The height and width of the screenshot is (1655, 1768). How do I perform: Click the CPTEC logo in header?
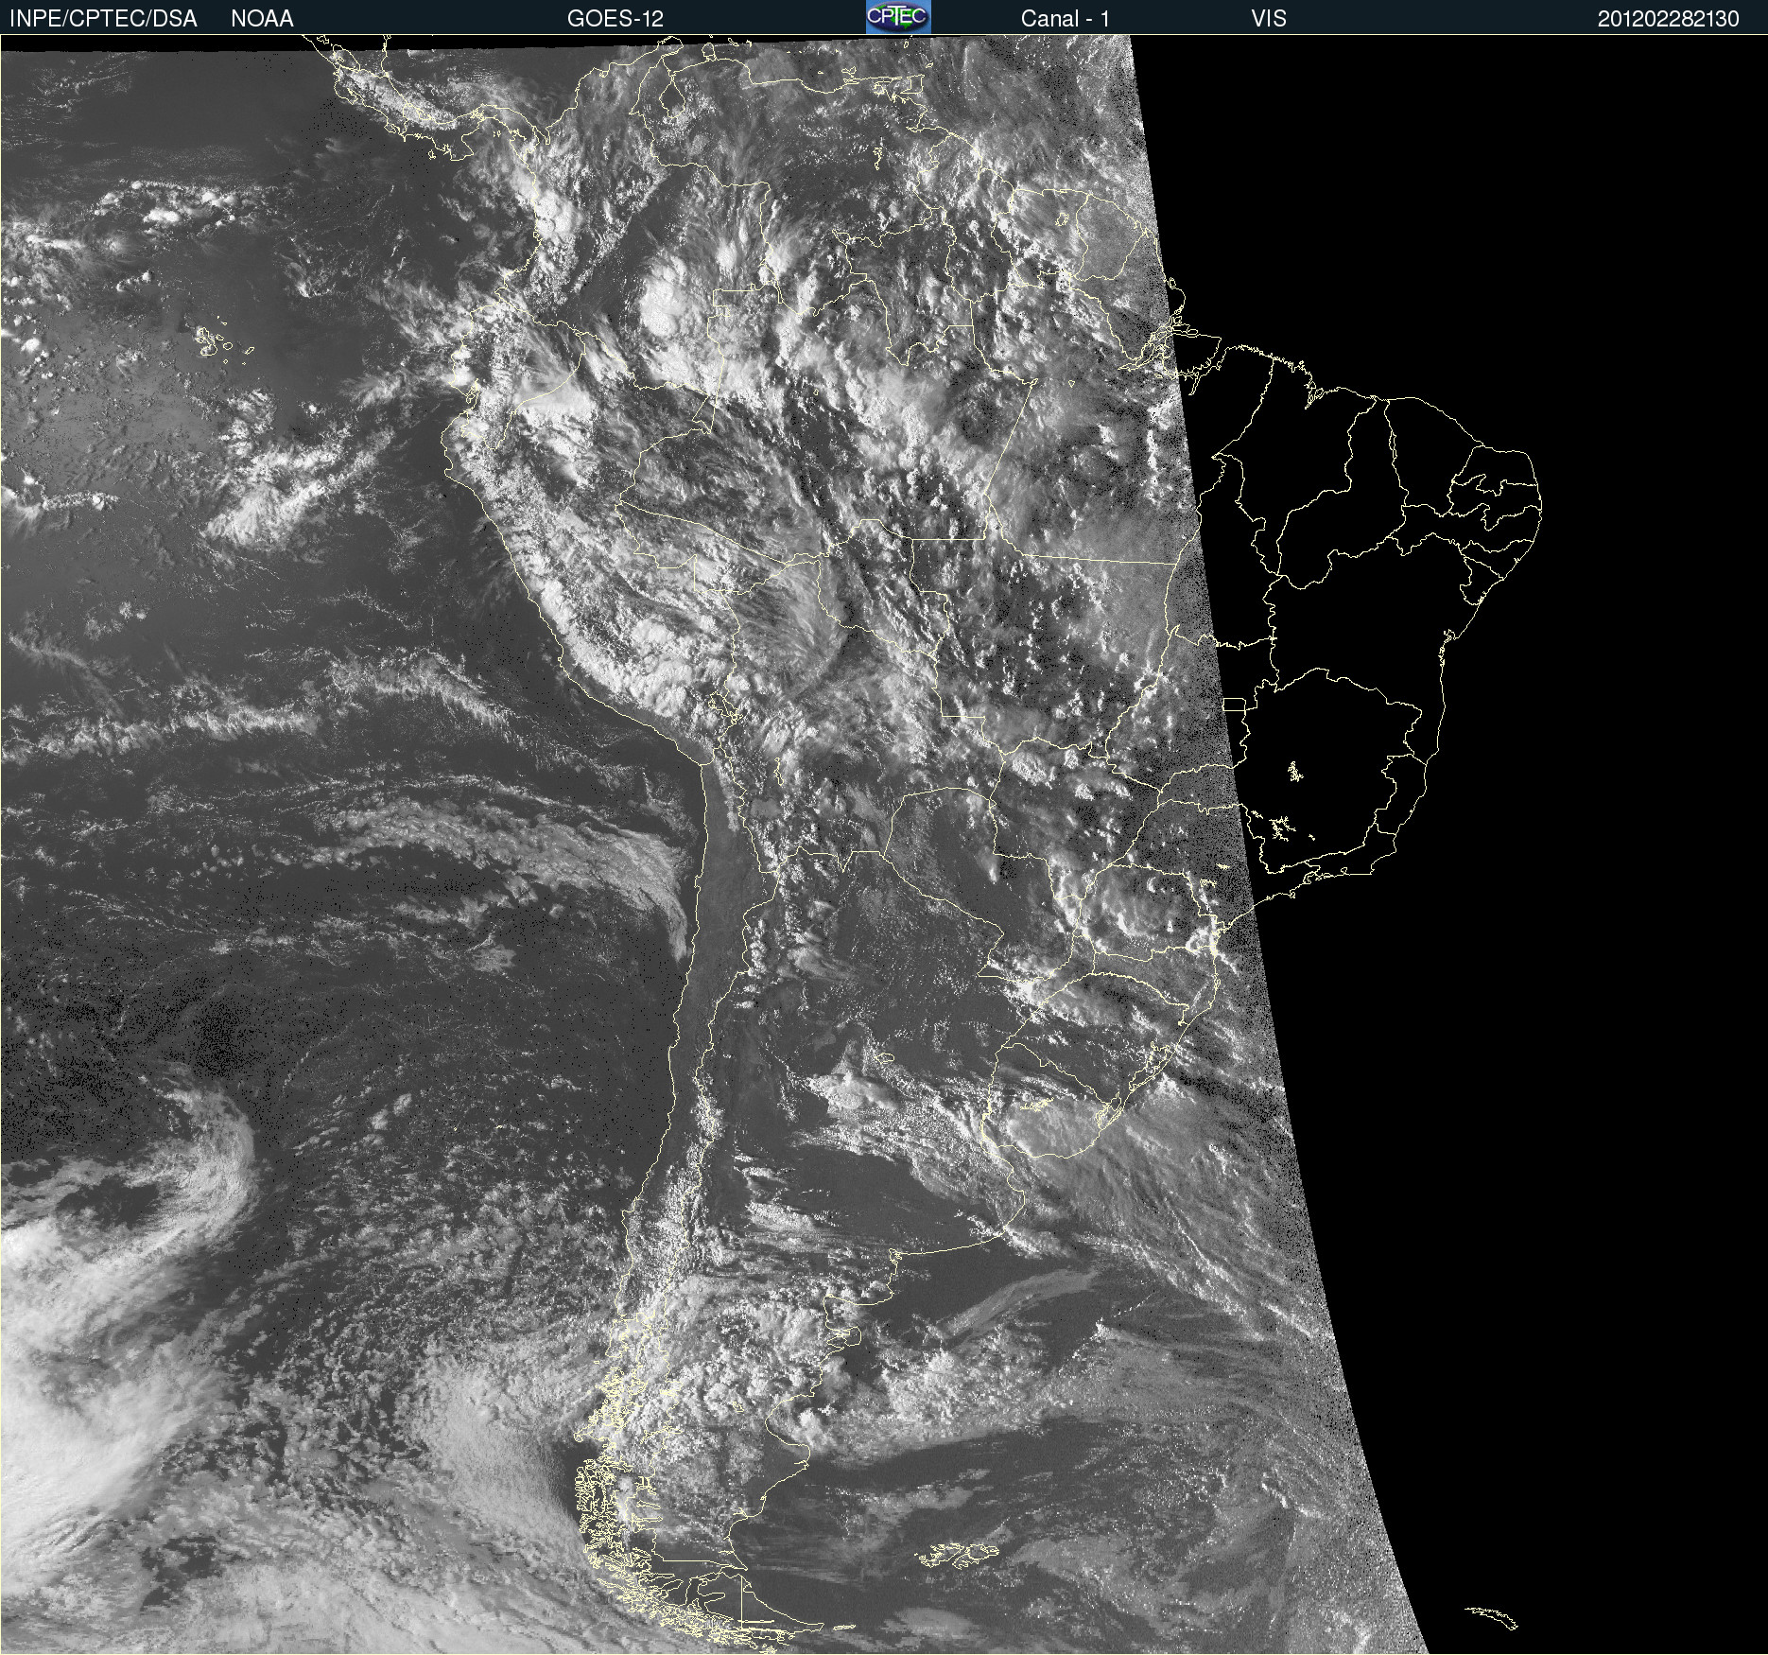tap(898, 17)
